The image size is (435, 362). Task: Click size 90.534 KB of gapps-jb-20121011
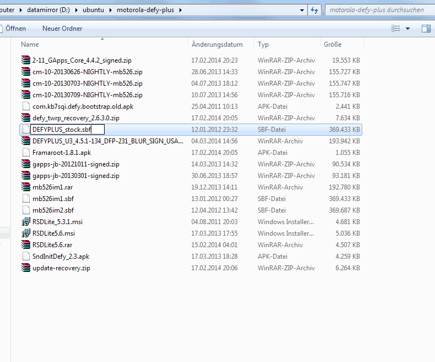(x=346, y=164)
